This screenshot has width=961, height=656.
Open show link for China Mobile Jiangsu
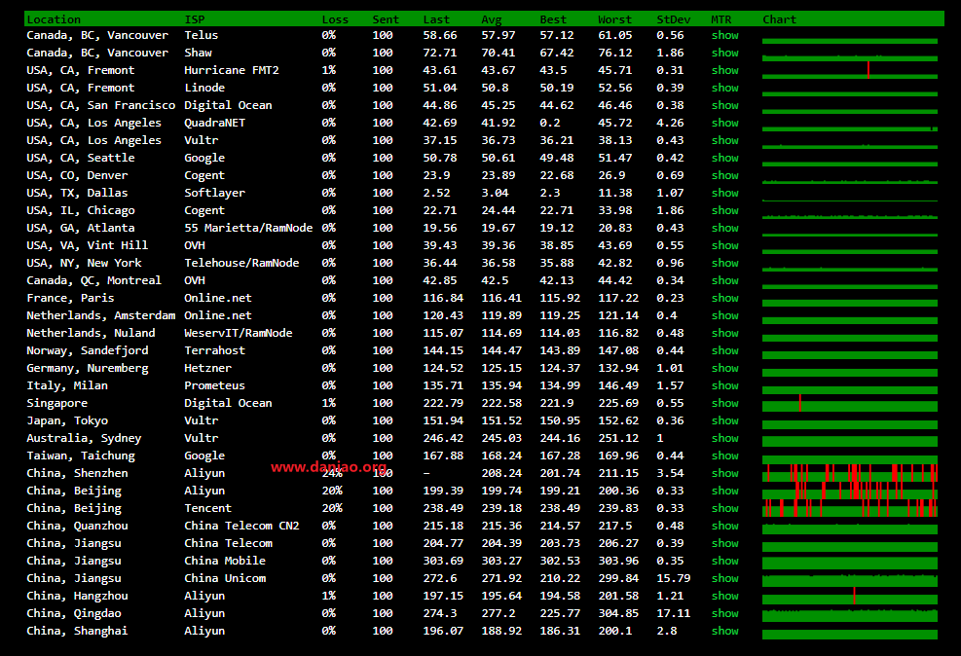pos(724,561)
